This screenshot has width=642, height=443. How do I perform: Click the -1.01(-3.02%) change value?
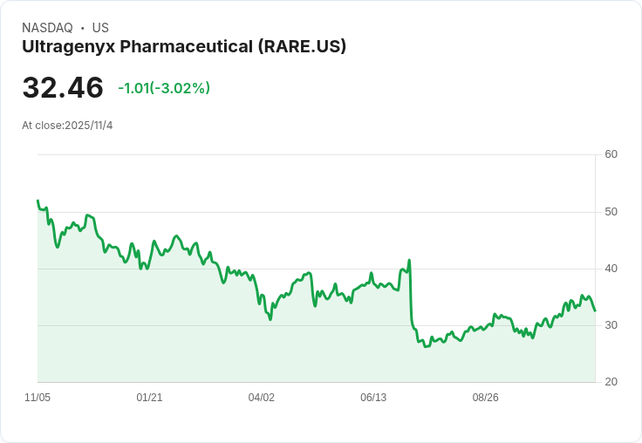coord(164,88)
